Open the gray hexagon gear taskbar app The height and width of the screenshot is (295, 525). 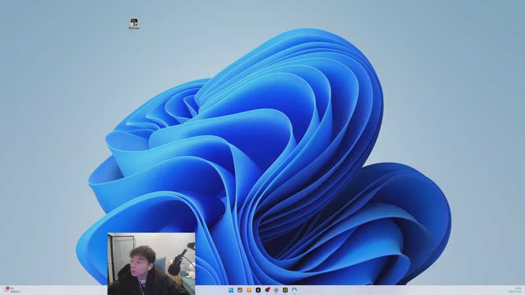point(276,290)
